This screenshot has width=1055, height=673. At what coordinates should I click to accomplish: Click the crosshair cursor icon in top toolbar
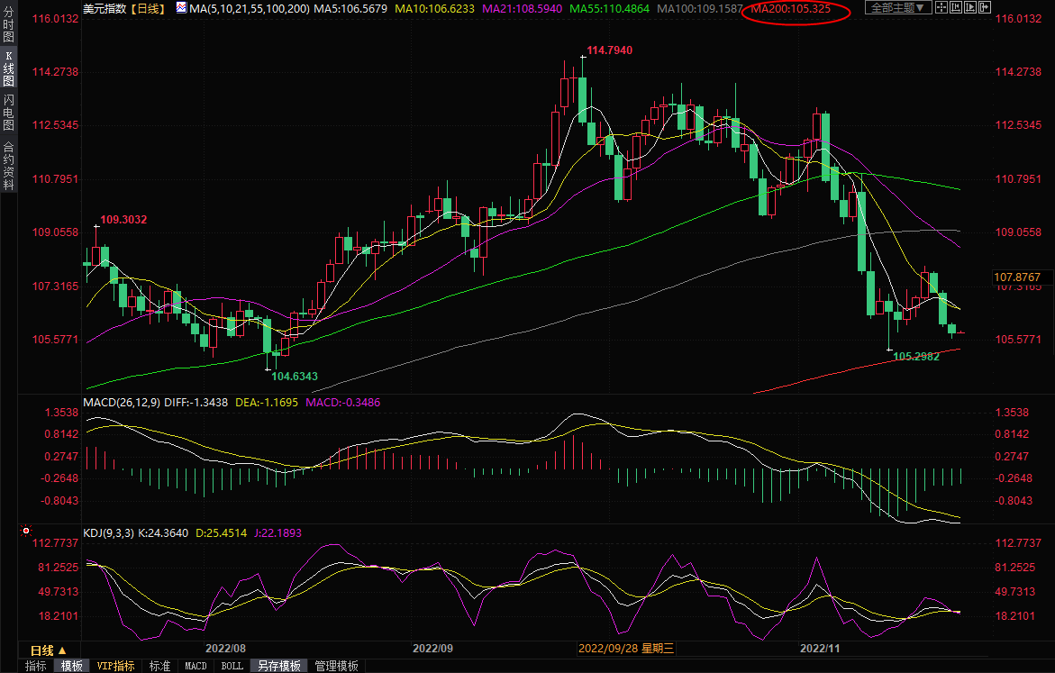(x=941, y=8)
